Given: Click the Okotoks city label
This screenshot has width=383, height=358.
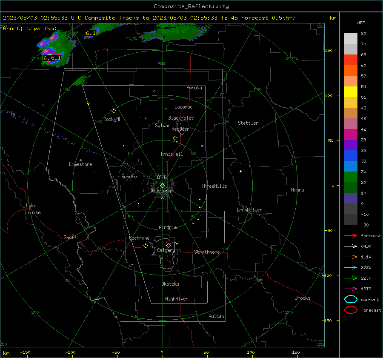Looking at the screenshot, I should pyautogui.click(x=170, y=284).
